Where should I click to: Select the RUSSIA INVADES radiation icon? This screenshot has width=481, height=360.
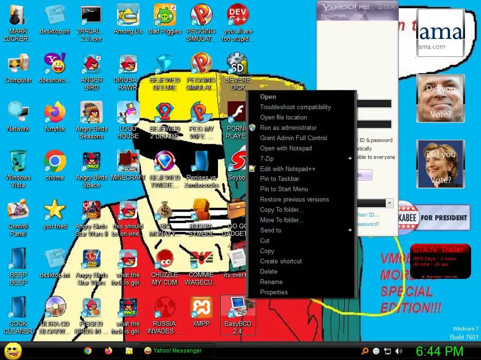(x=165, y=315)
